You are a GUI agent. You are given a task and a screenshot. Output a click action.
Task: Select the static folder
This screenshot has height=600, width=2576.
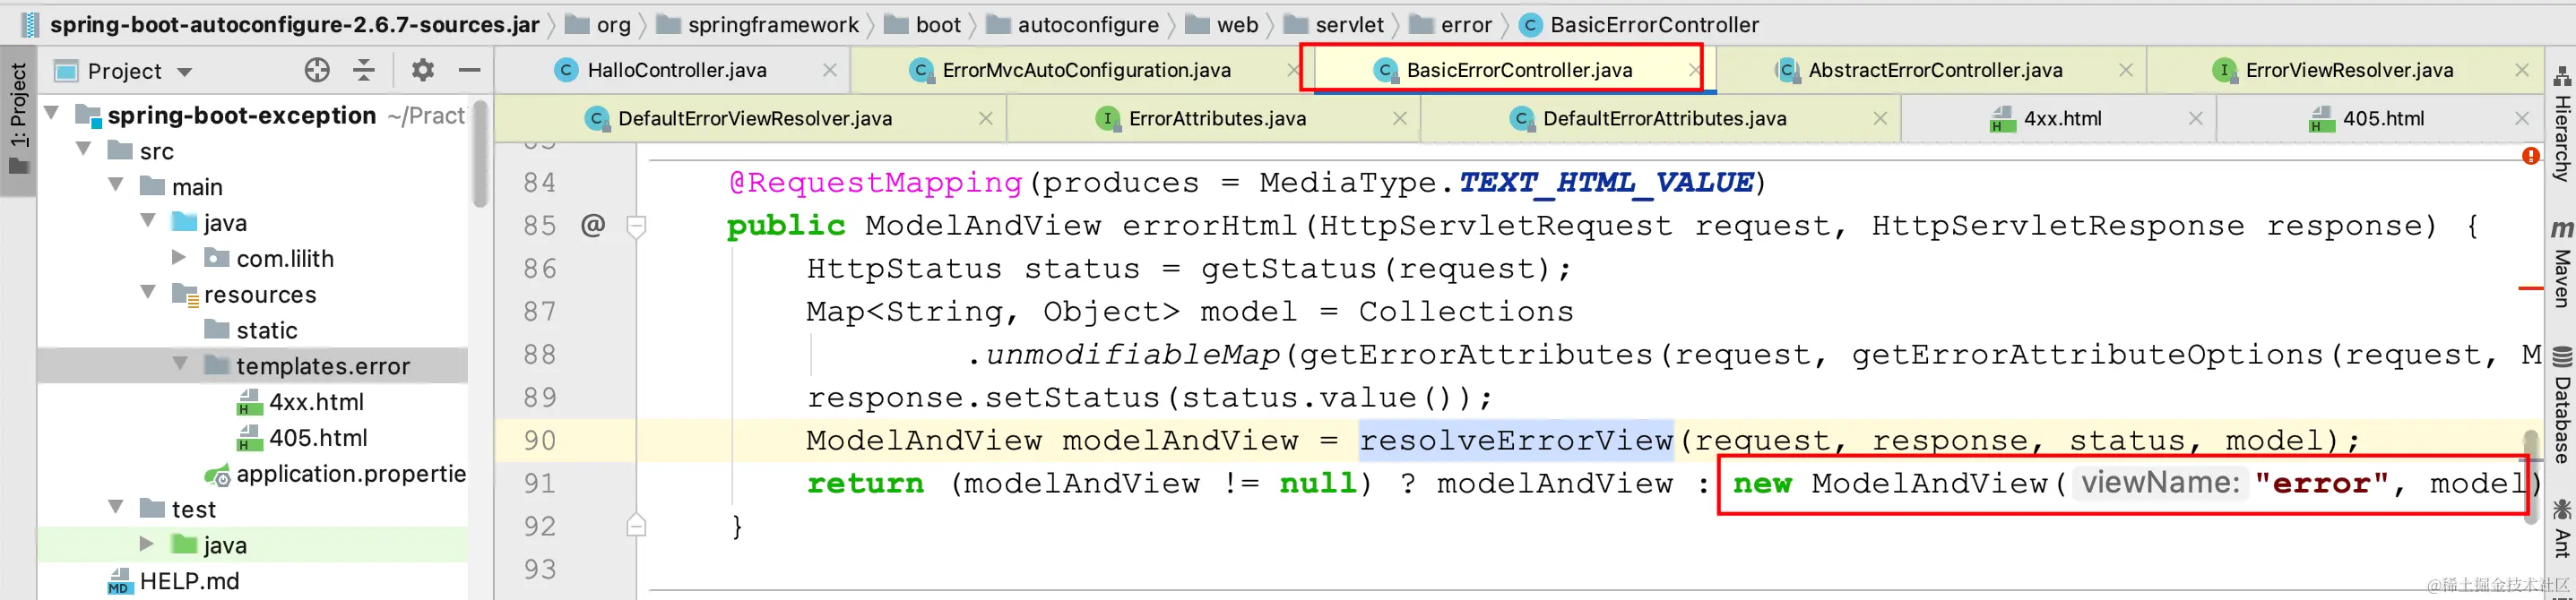[x=251, y=330]
